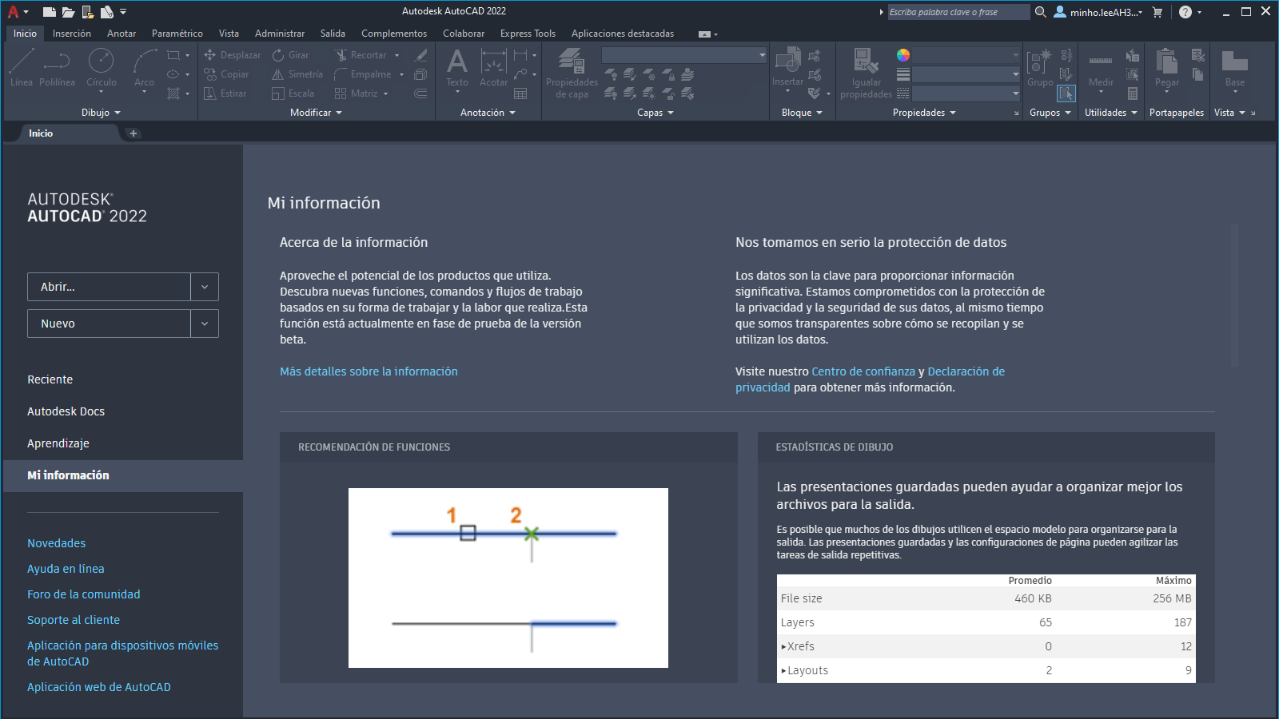Open Propiedades de capa manager

[572, 72]
